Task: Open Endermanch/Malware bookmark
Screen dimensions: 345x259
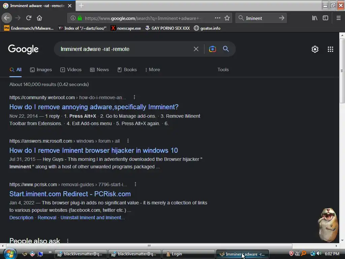Action: pos(29,28)
